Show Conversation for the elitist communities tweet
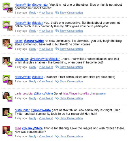 (x=71, y=81)
